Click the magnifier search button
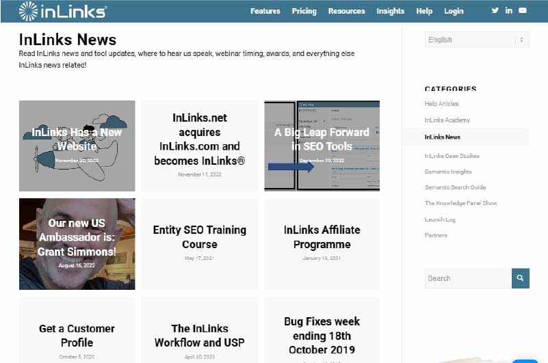 [x=521, y=278]
